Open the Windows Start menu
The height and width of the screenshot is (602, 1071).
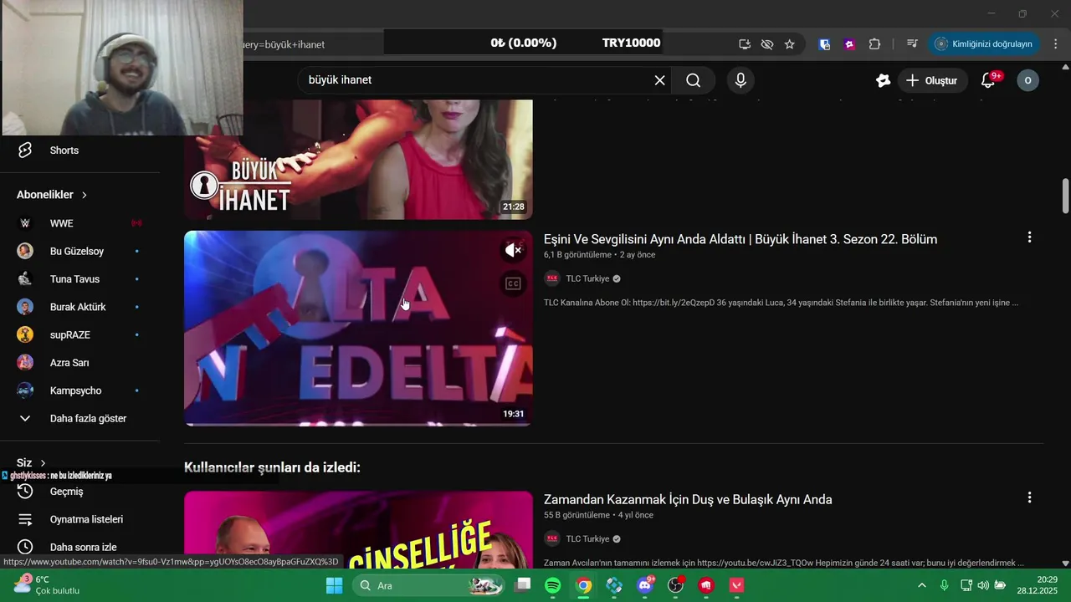tap(334, 585)
